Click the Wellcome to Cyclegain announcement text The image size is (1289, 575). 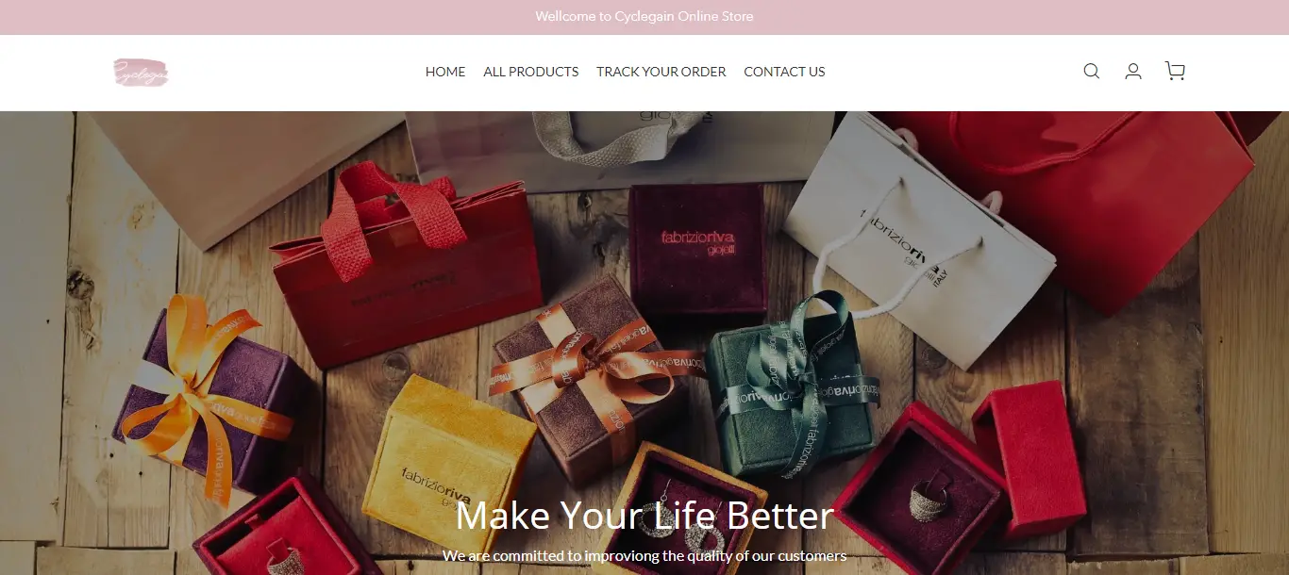coord(644,16)
